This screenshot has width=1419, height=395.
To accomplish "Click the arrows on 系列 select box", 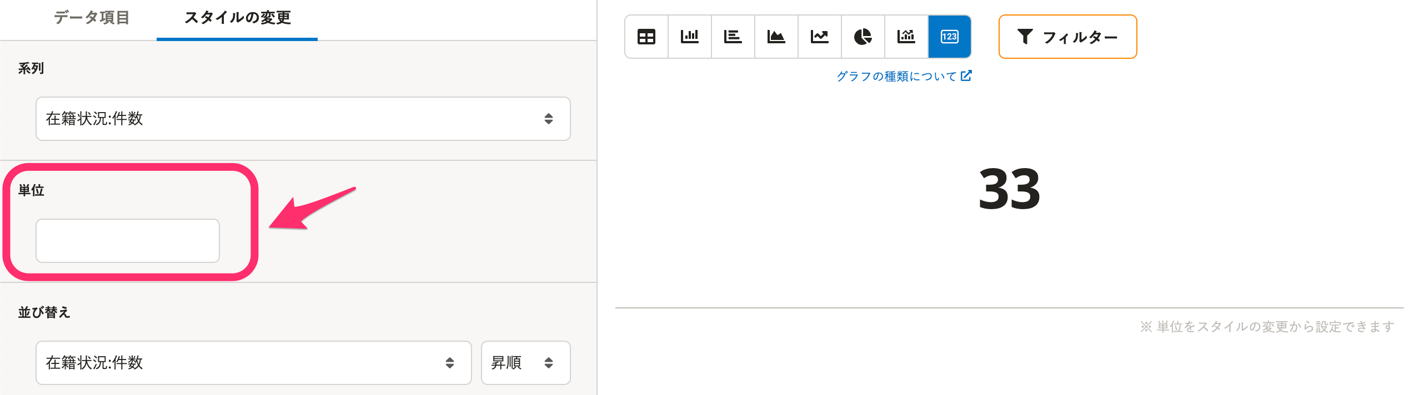I will pos(549,119).
